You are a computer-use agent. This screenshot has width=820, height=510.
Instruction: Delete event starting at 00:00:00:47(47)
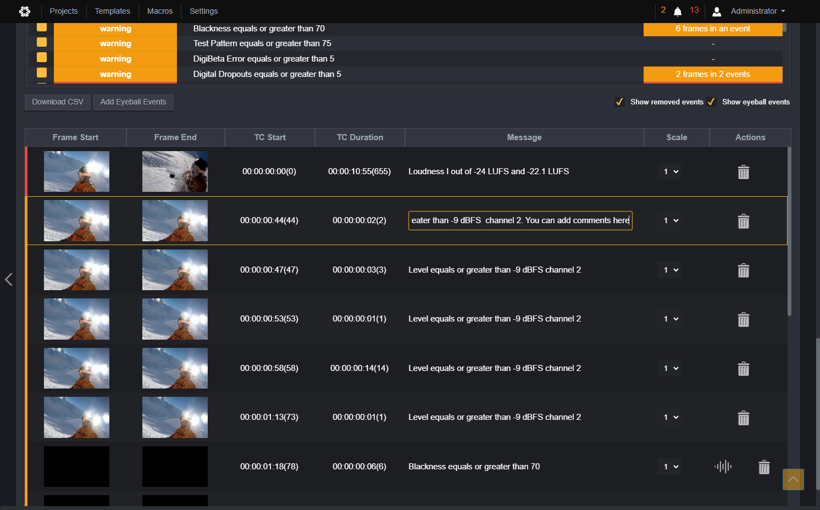[744, 270]
